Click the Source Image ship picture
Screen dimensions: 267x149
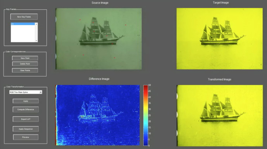pyautogui.click(x=98, y=39)
